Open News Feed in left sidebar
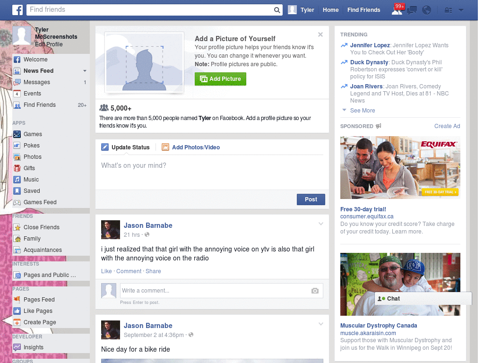 pyautogui.click(x=39, y=71)
